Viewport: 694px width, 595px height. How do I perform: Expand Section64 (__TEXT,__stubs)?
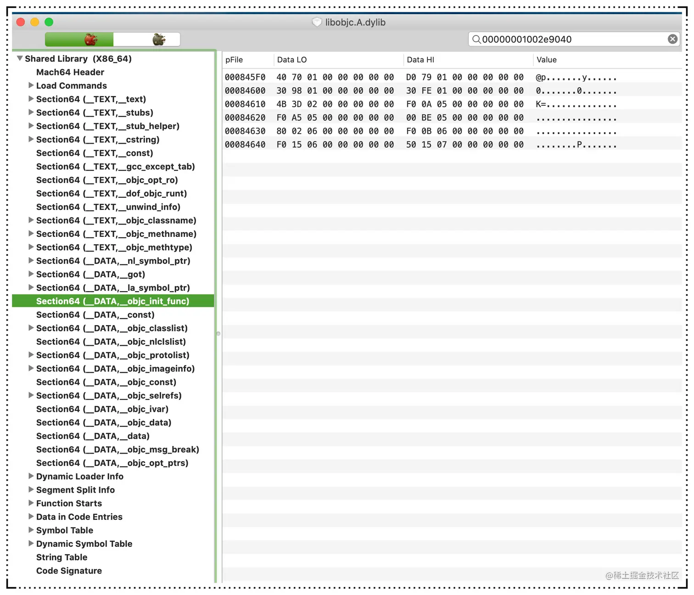[31, 112]
